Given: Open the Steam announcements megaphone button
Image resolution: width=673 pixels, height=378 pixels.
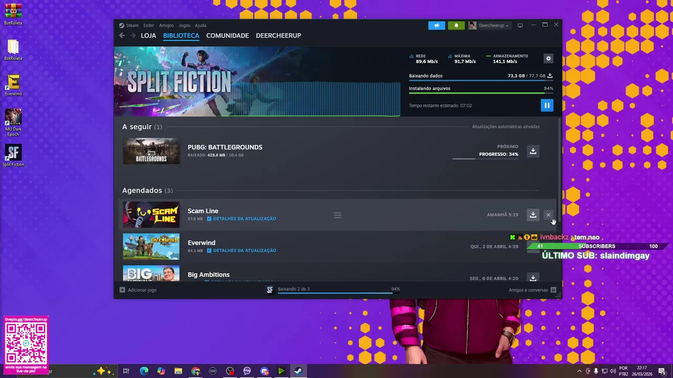Looking at the screenshot, I should (436, 25).
